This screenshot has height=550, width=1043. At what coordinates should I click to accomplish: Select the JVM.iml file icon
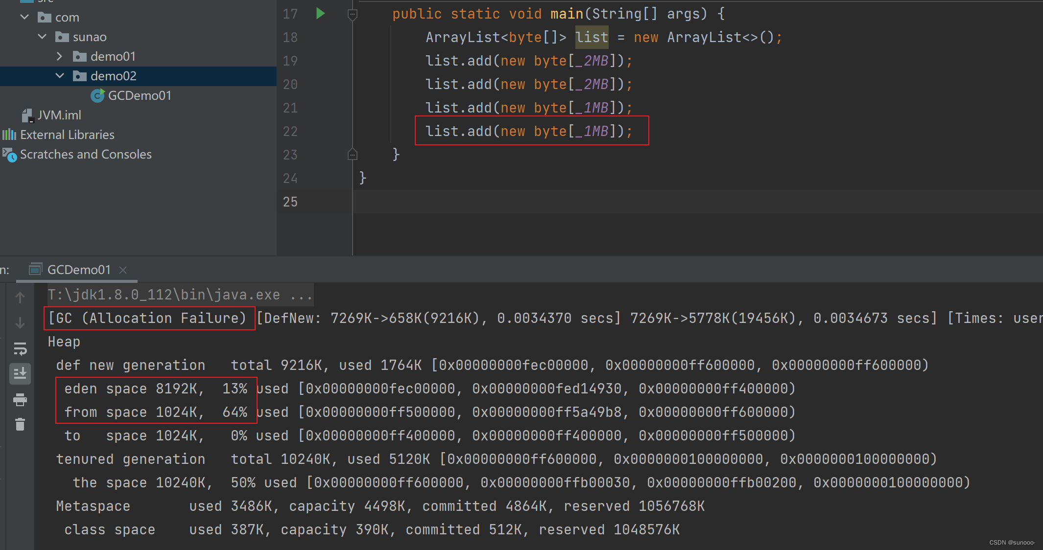pyautogui.click(x=27, y=115)
